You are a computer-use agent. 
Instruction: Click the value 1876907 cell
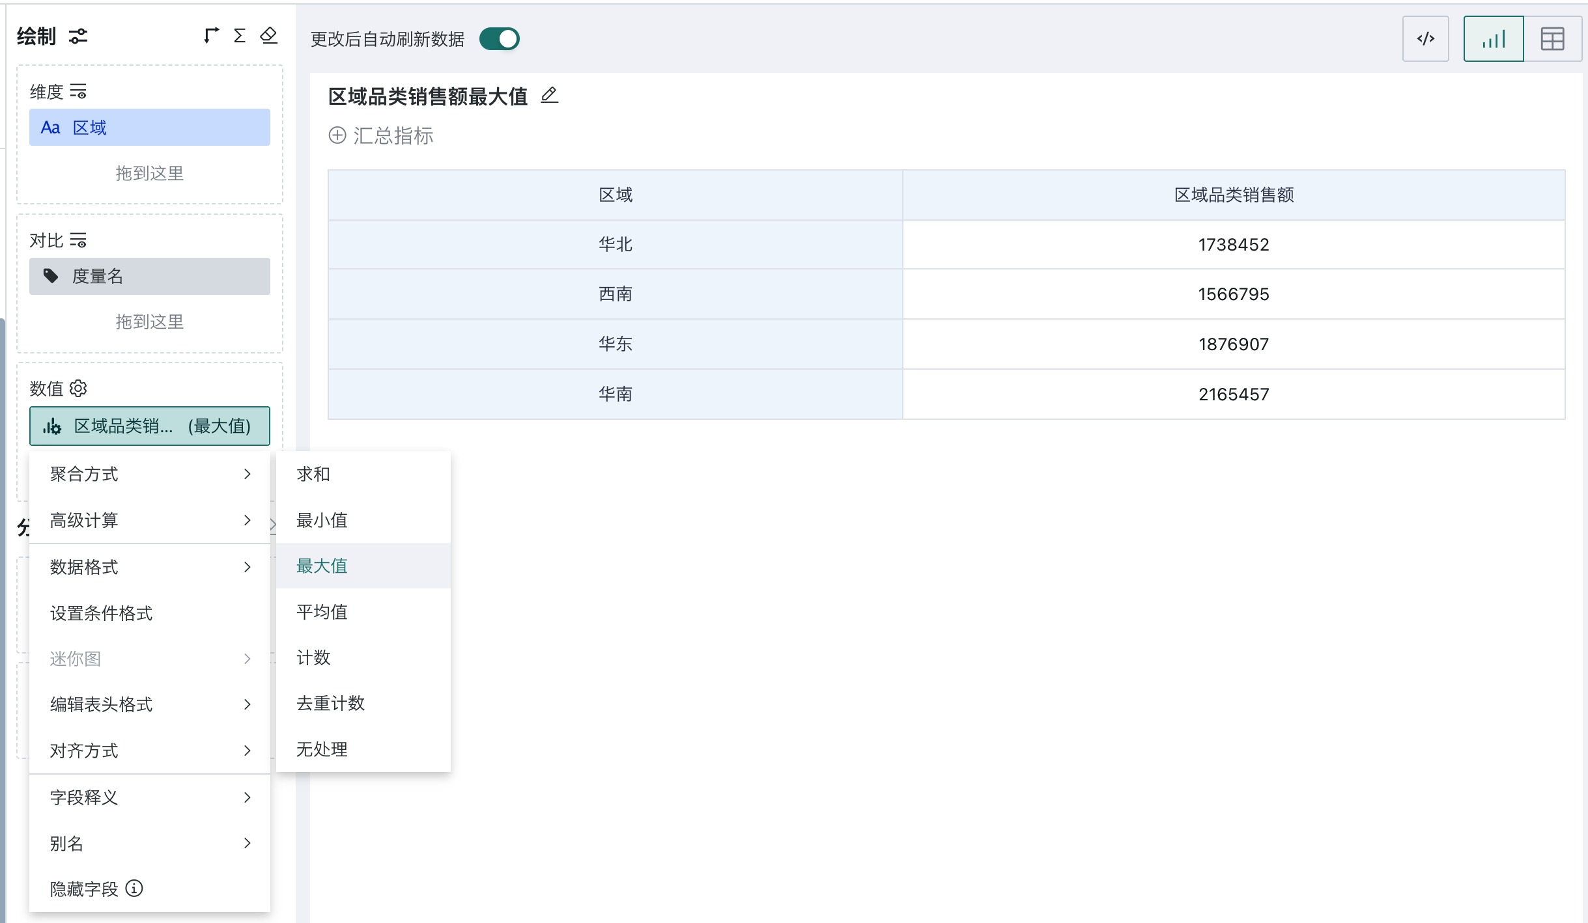pos(1234,344)
